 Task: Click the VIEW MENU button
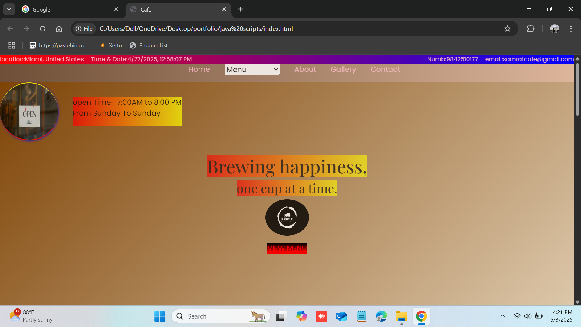287,248
